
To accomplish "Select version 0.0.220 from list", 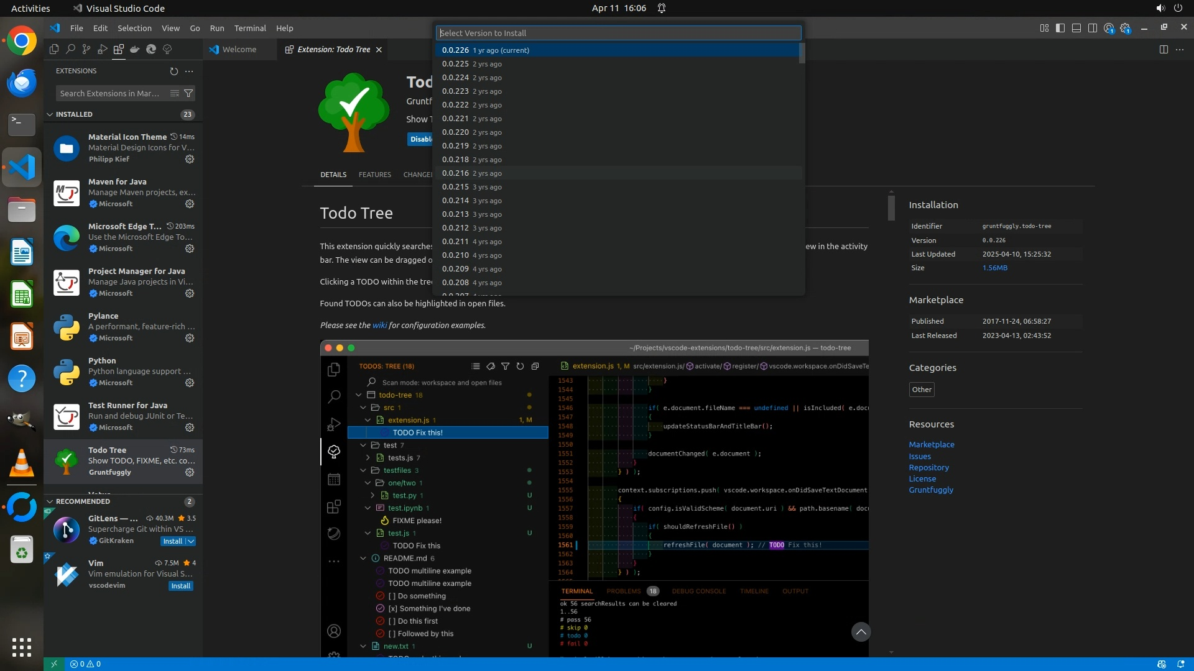I will point(455,132).
